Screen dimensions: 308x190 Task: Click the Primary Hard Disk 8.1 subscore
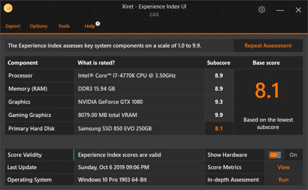coord(219,129)
